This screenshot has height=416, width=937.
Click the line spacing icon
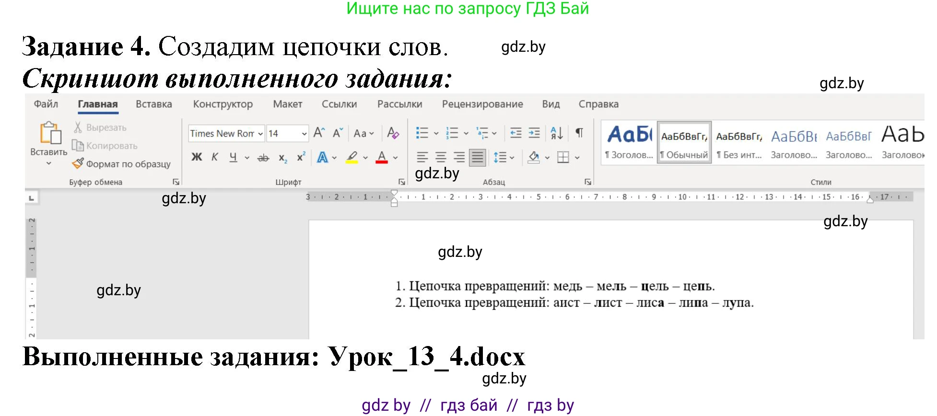(500, 157)
